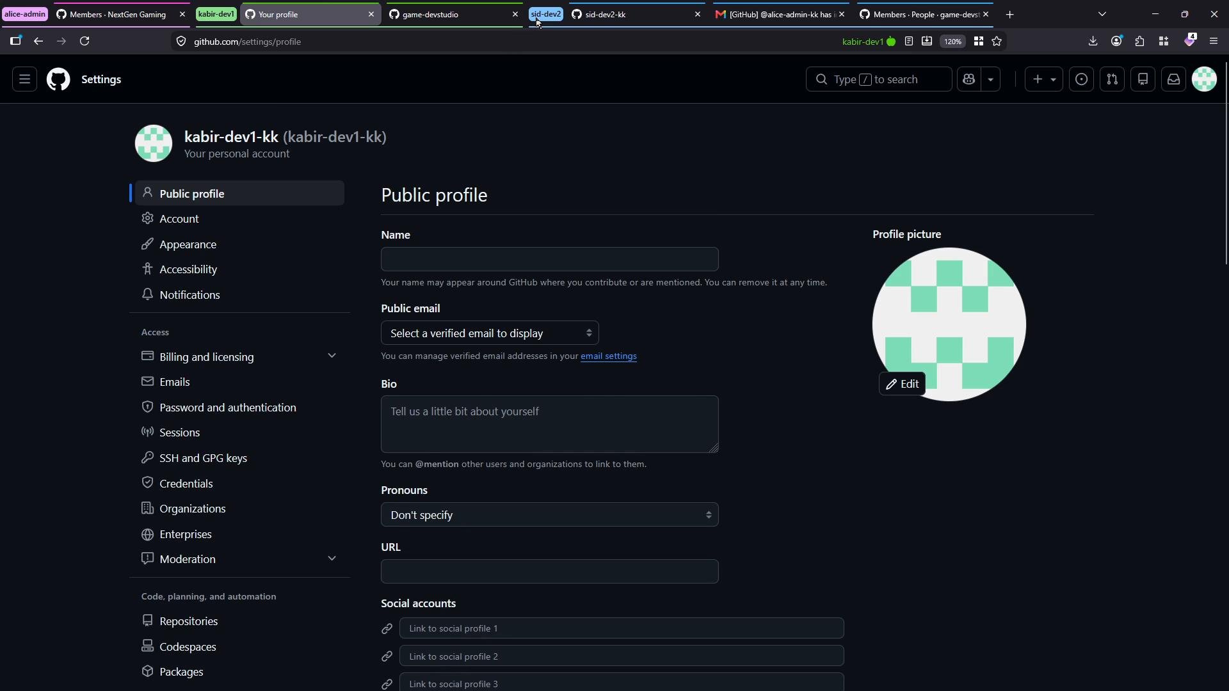Screen dimensions: 1229x691
Task: Open the GitHub hamburger navigation menu
Action: 24,79
